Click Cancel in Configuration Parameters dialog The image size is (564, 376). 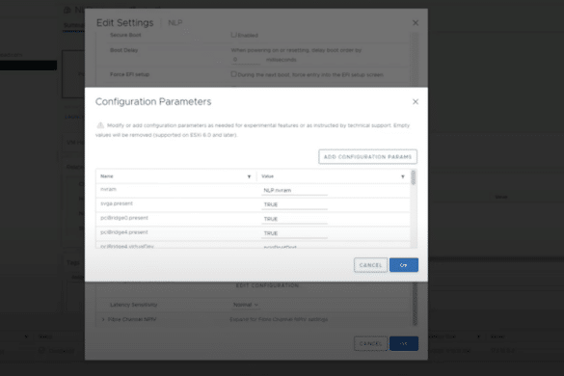pyautogui.click(x=370, y=265)
